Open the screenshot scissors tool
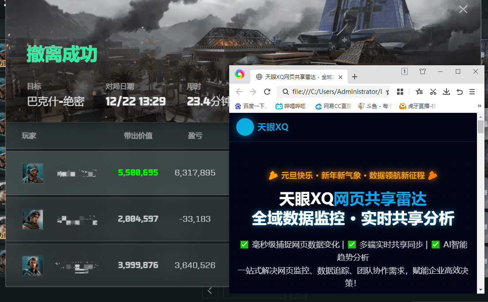The height and width of the screenshot is (302, 488). tap(433, 91)
